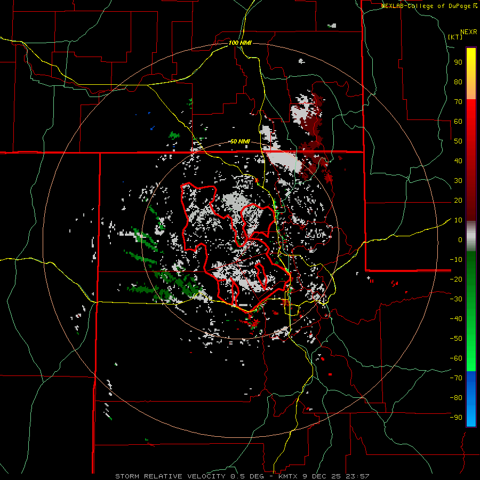Click the gray zero-velocity segment of the color bar
Viewport: 480px width, 480px height.
point(471,236)
